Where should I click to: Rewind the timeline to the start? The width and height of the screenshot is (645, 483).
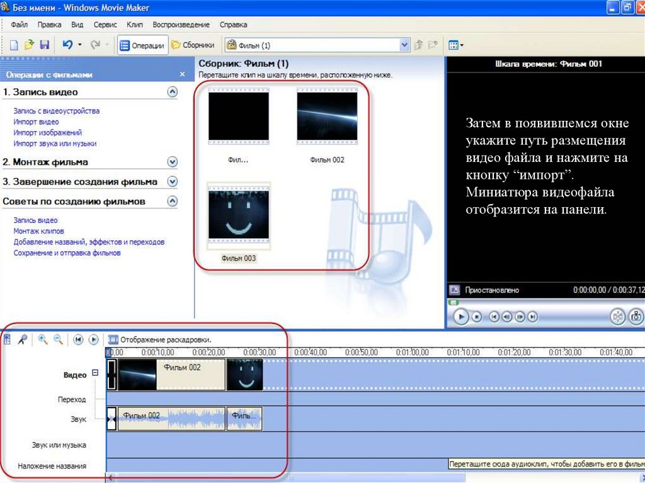click(x=78, y=339)
